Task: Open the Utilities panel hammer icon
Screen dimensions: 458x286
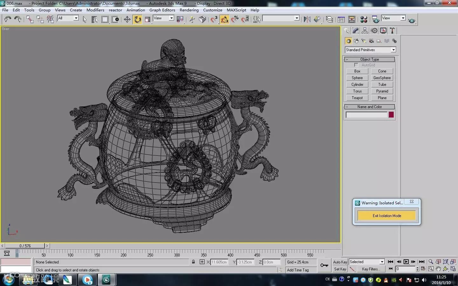Action: (392, 31)
